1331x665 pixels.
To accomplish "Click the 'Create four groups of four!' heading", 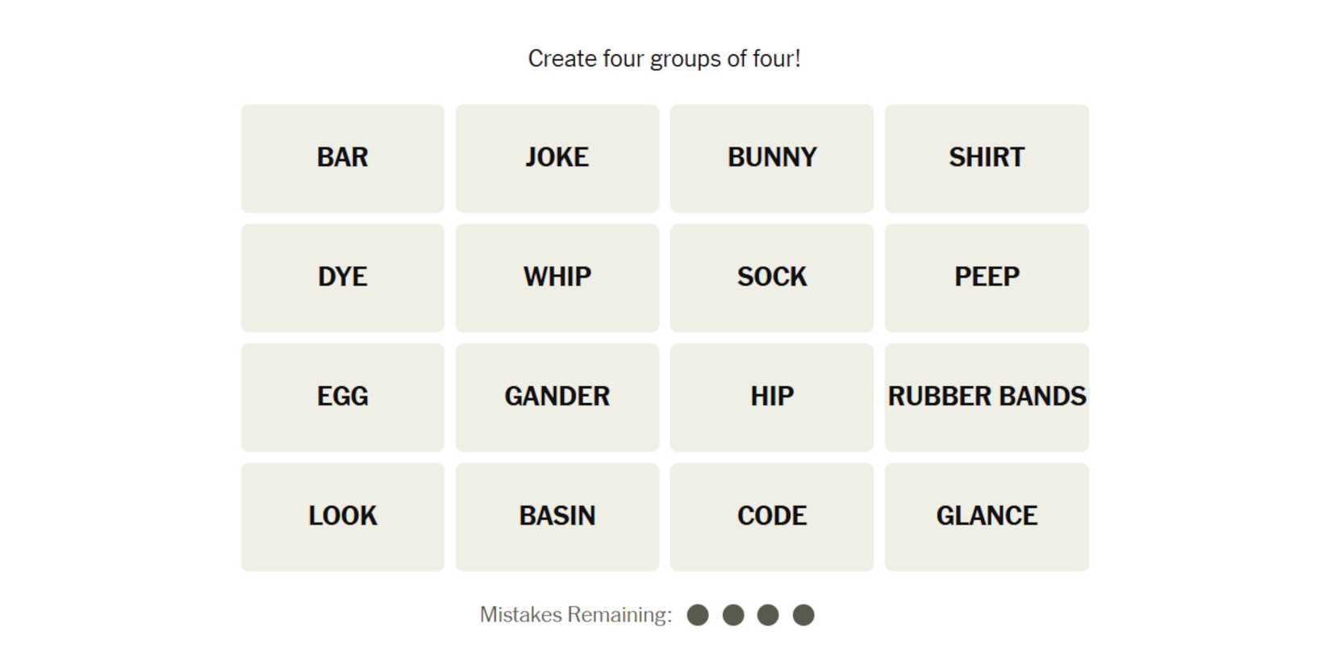I will (x=664, y=59).
